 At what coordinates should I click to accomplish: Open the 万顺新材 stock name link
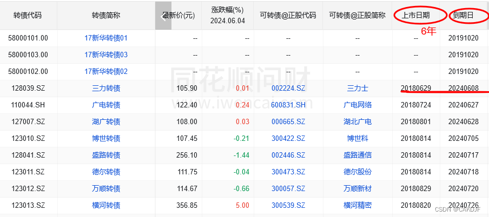[x=358, y=189]
